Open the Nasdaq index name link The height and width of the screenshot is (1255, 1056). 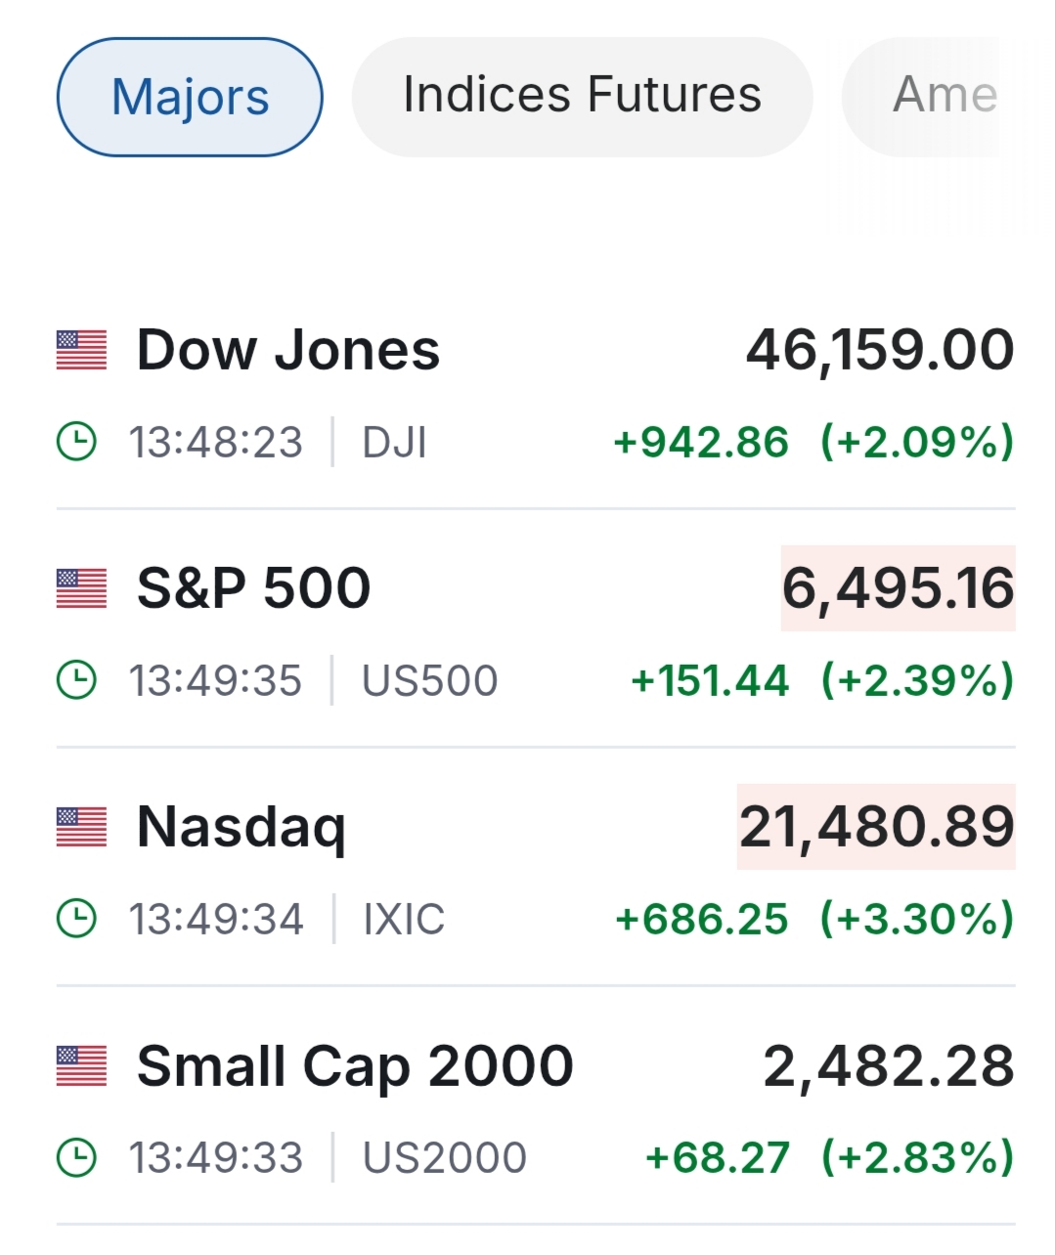coord(242,827)
